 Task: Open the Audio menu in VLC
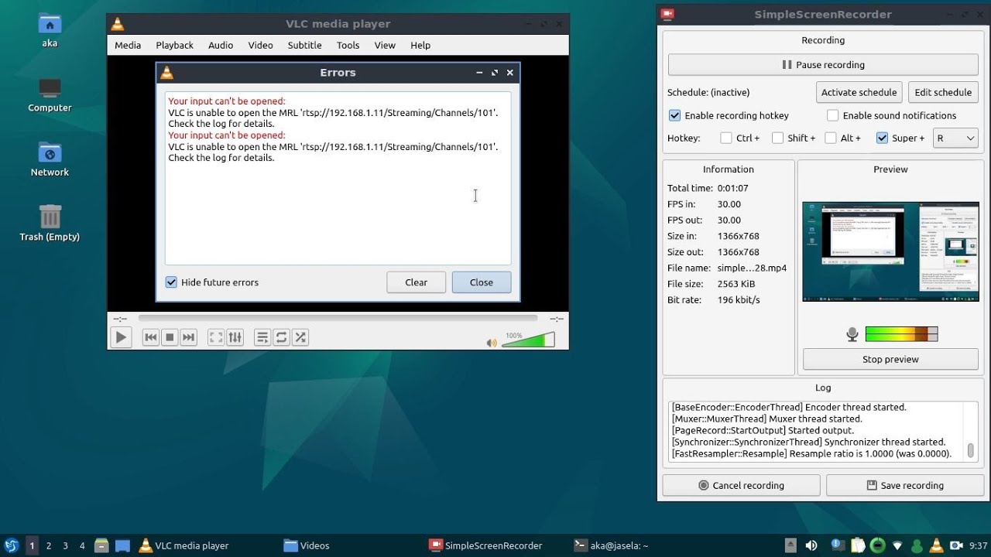click(x=221, y=45)
